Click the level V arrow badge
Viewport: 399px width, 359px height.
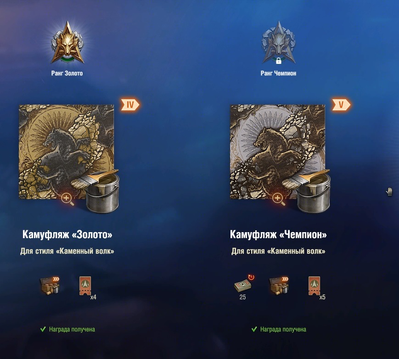pos(341,104)
